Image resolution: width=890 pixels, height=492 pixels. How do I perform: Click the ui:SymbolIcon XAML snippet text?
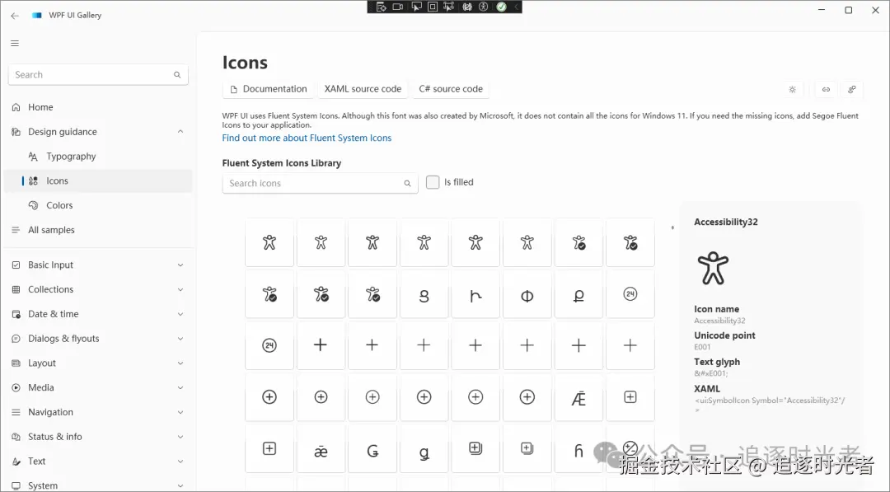[x=770, y=404]
